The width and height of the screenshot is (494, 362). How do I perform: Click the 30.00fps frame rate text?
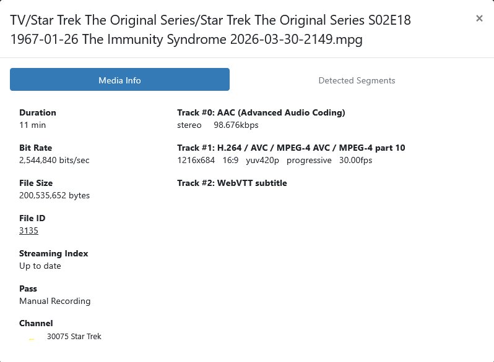(355, 160)
